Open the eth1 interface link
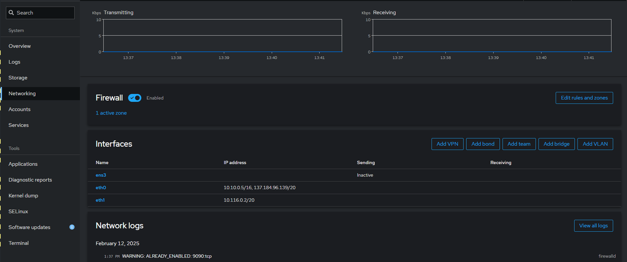Viewport: 627px width, 262px height. [100, 200]
